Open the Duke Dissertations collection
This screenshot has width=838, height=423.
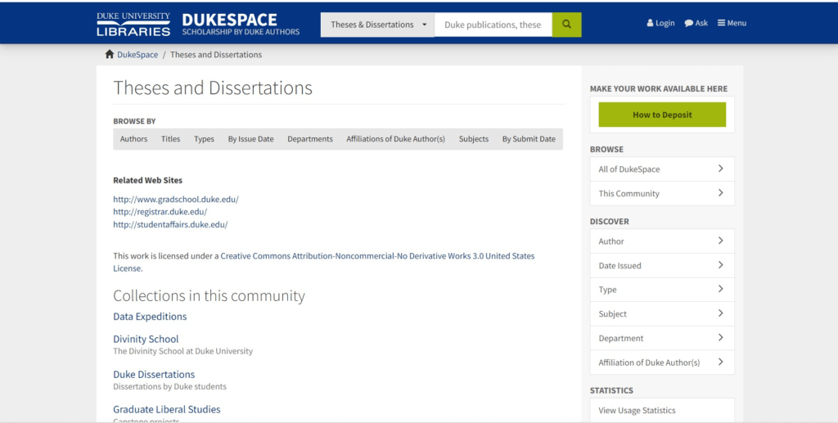pos(154,375)
